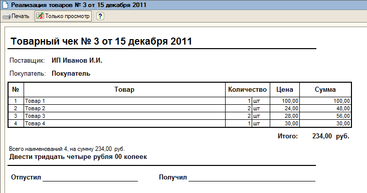The height and width of the screenshot is (193, 367).
Task: Select the Товар 3 name cell
Action: [x=124, y=116]
